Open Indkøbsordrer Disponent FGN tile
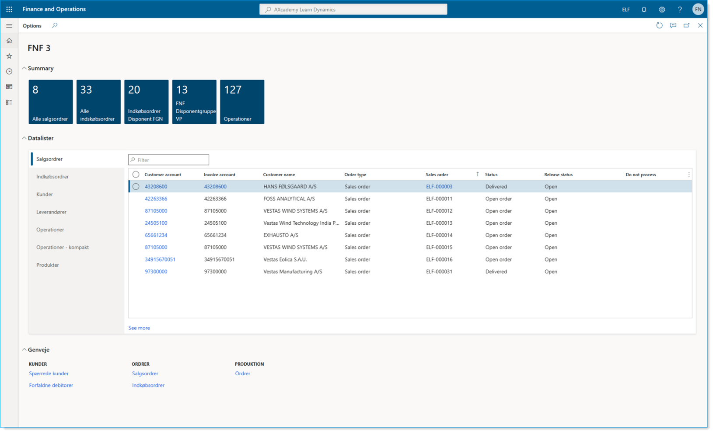This screenshot has height=433, width=713. coord(146,101)
